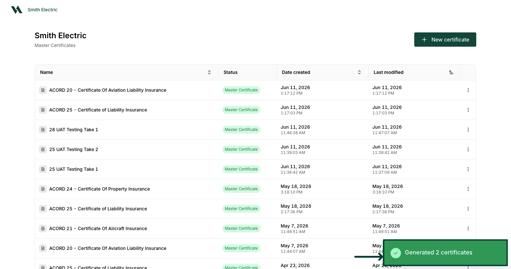Click the Master Certificate badge for 25 UAT Testing Take 1
This screenshot has width=511, height=269.
click(241, 169)
